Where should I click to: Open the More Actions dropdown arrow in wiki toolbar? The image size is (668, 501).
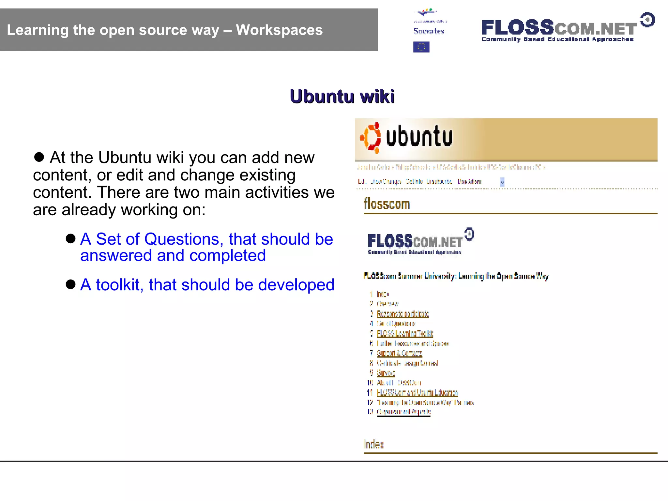tap(502, 182)
